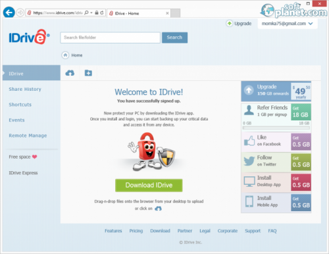The image size is (329, 254).
Task: Click the Welcome to IDrive! heading
Action: [x=149, y=92]
